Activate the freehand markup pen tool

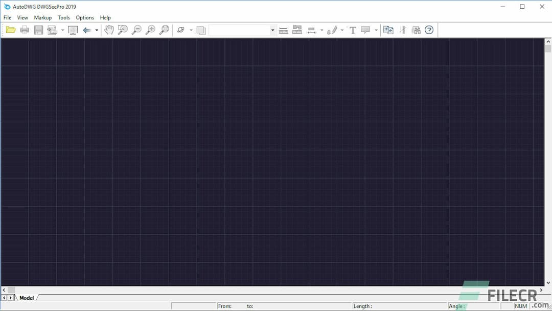pos(332,30)
